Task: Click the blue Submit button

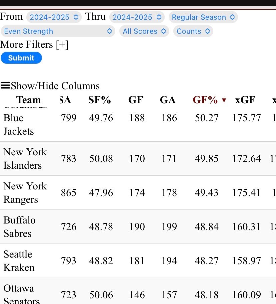Action: pyautogui.click(x=21, y=58)
